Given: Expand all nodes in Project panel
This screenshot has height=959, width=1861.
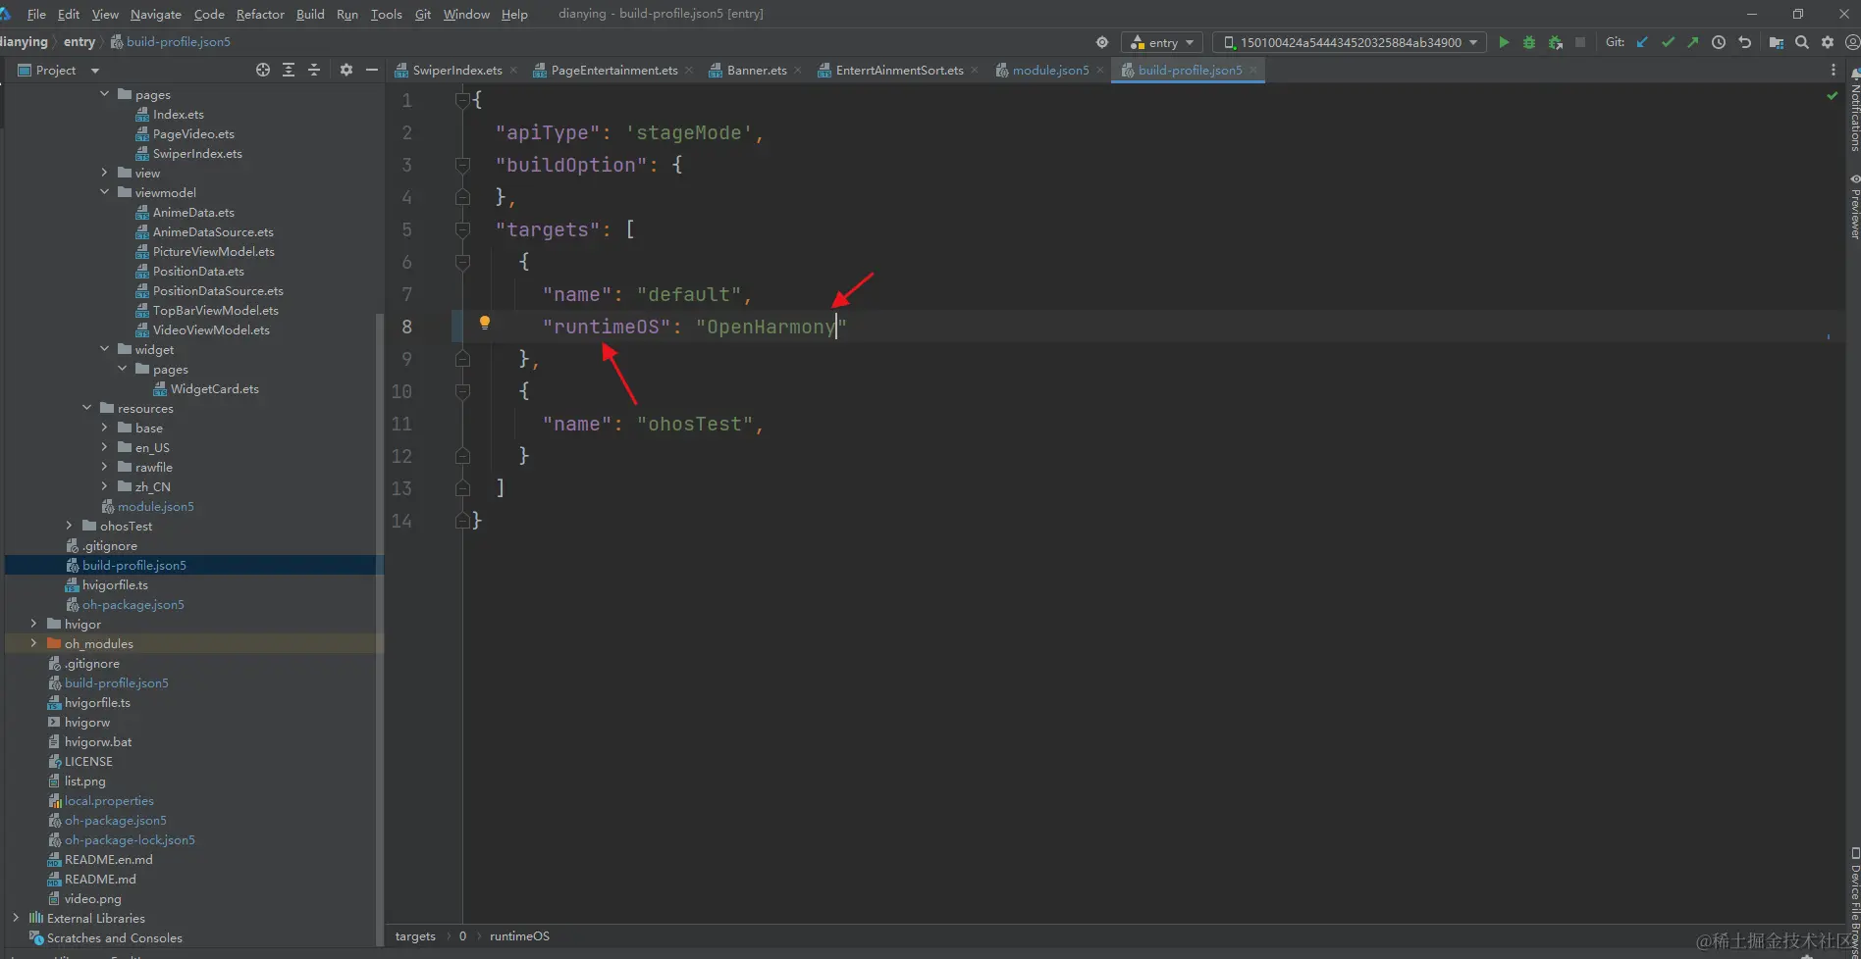Looking at the screenshot, I should coord(289,70).
